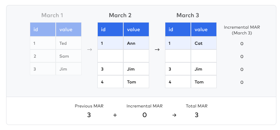The width and height of the screenshot is (280, 130).
Task: Click the arrow between March 2 and March 3 tables
Action: click(157, 50)
